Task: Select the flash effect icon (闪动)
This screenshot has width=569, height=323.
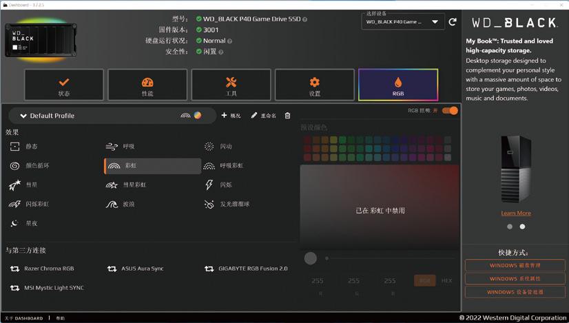Action: (x=209, y=146)
